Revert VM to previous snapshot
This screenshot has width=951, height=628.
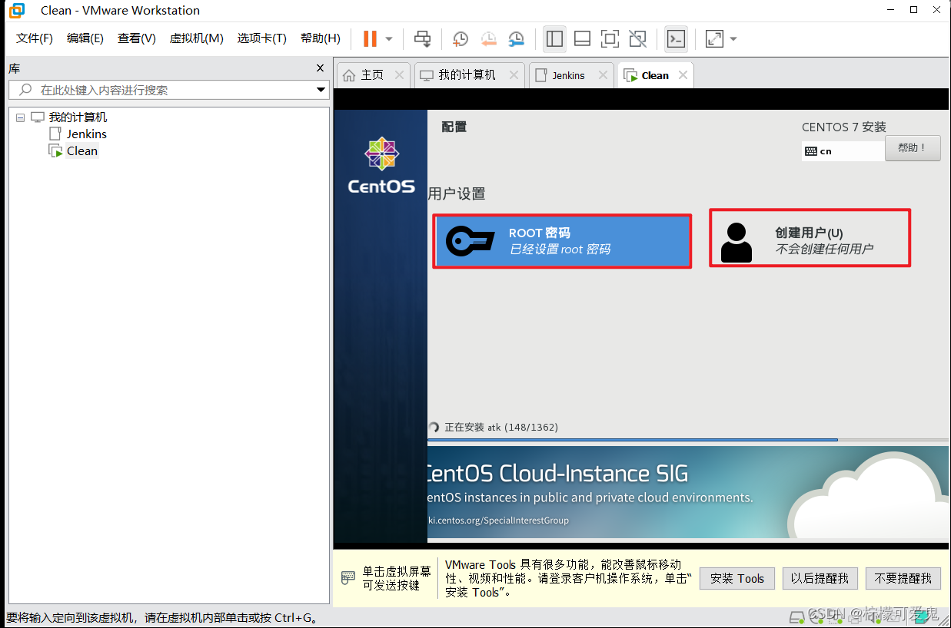click(488, 38)
